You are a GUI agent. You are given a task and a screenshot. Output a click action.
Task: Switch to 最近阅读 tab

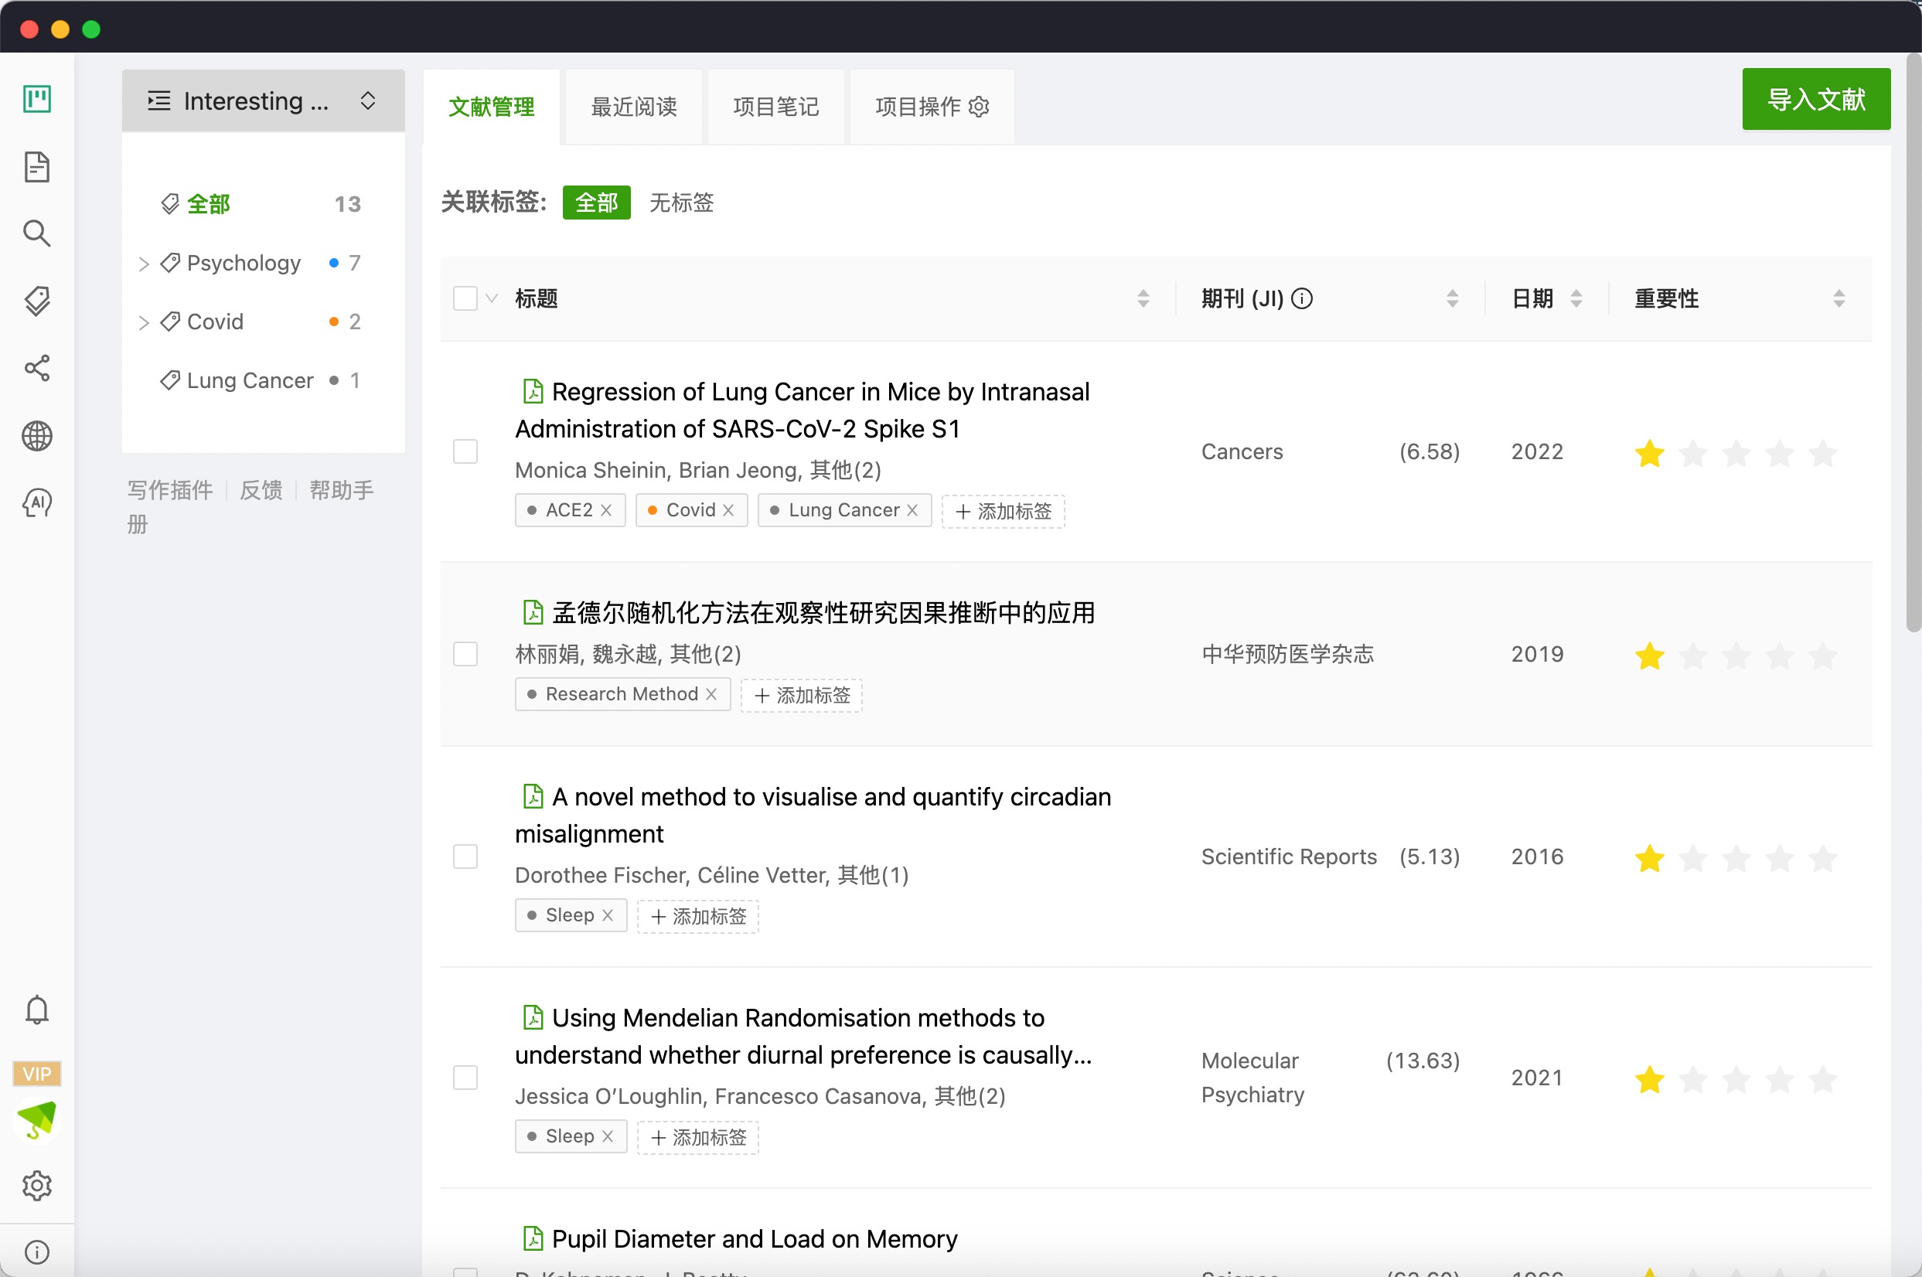pyautogui.click(x=634, y=107)
